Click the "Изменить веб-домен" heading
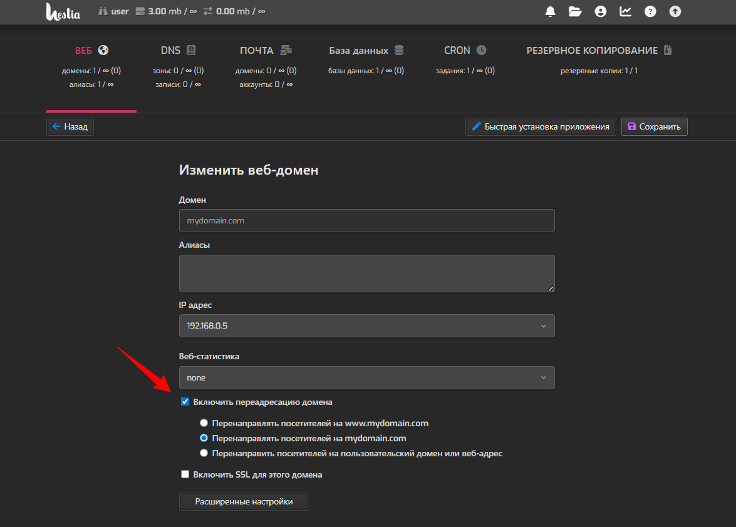This screenshot has width=736, height=527. click(x=249, y=170)
